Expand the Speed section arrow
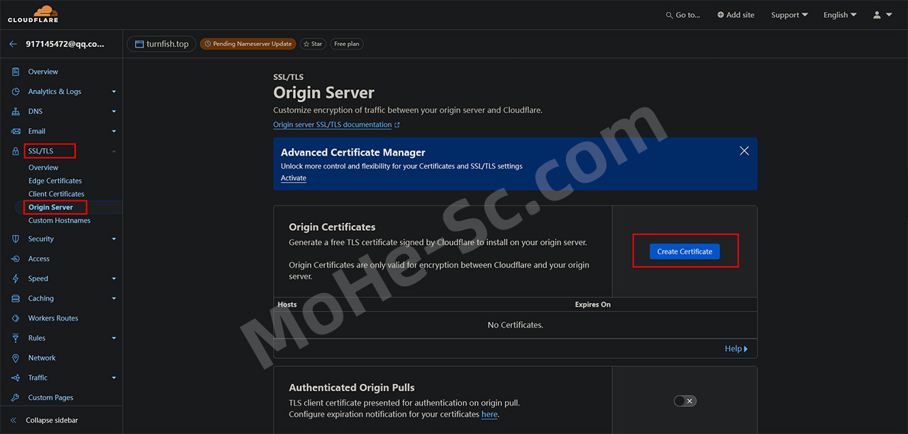The width and height of the screenshot is (908, 434). pyautogui.click(x=113, y=279)
